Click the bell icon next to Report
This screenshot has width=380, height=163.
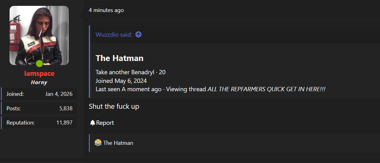93,123
